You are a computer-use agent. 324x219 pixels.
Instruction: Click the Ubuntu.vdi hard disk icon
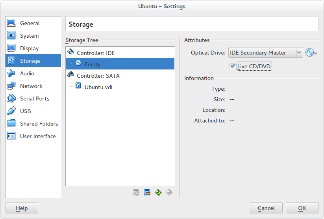pyautogui.click(x=78, y=86)
